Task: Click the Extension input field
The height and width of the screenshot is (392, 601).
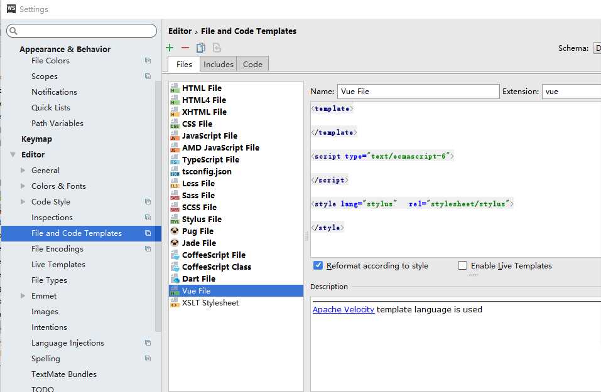Action: [x=571, y=92]
